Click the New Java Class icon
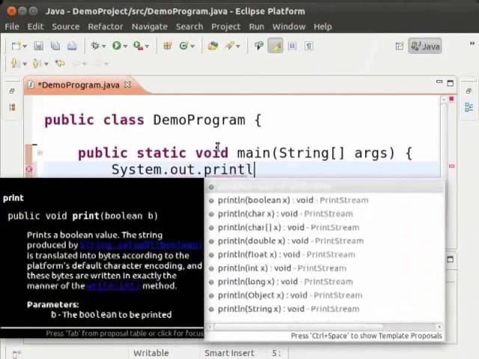 click(x=183, y=46)
